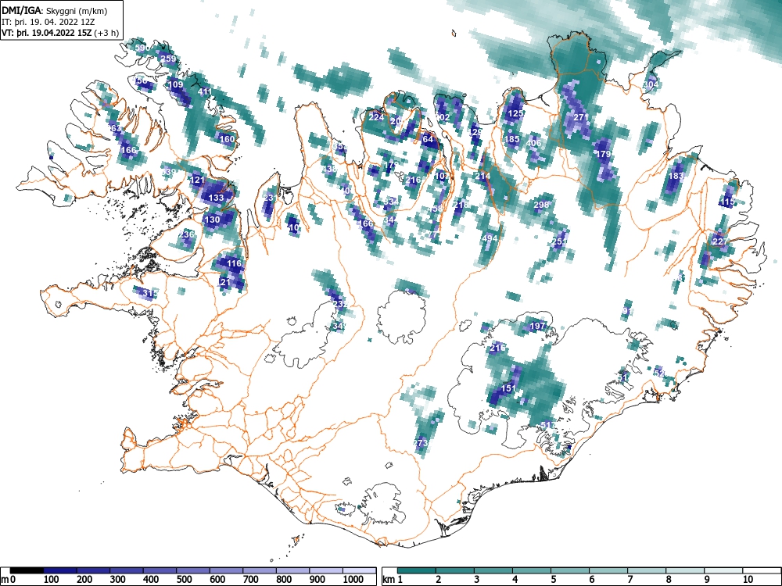Image resolution: width=782 pixels, height=586 pixels.
Task: Click the visibility value '133' on the map
Action: coord(216,198)
